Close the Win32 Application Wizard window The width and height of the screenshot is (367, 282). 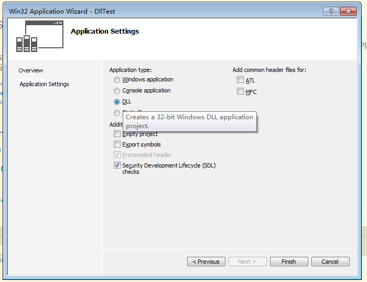pos(348,11)
